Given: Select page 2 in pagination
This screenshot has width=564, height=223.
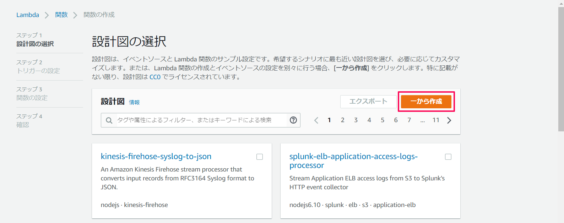Looking at the screenshot, I should [x=342, y=120].
